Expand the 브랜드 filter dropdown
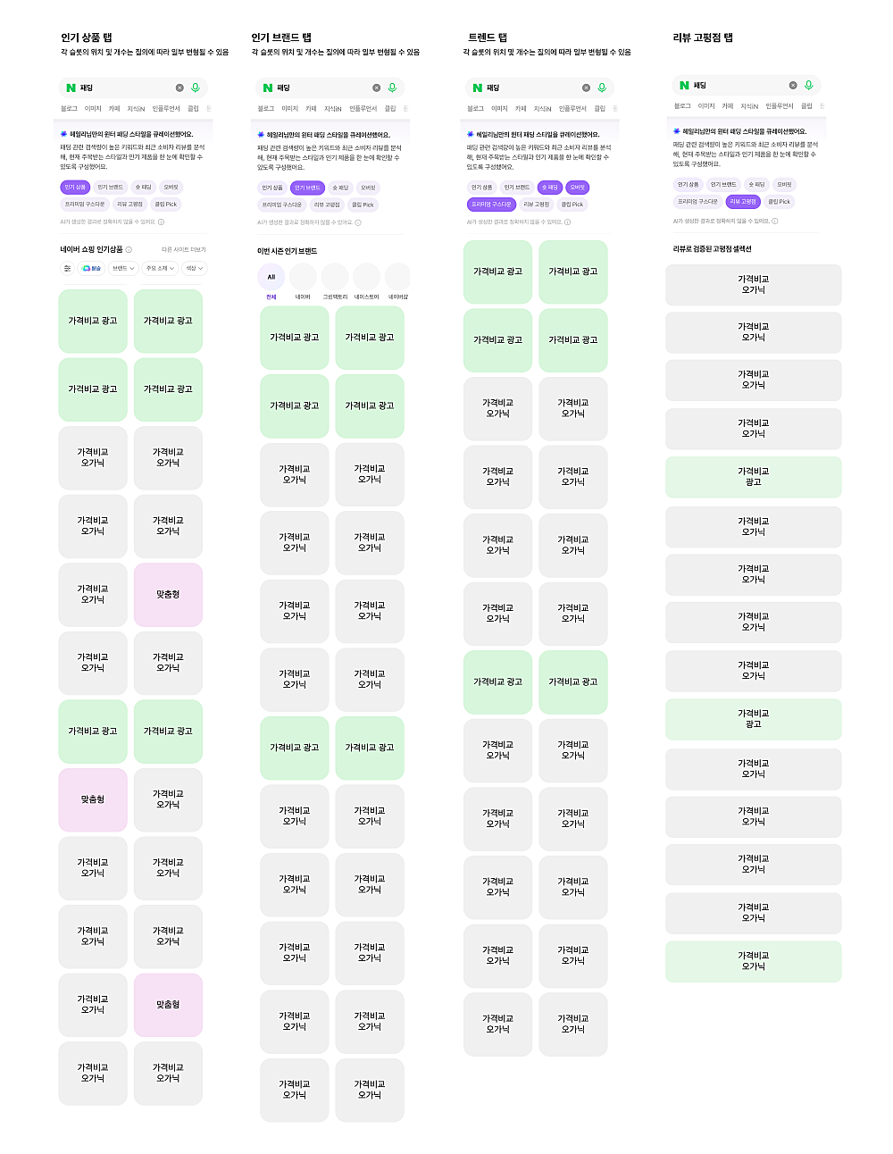The width and height of the screenshot is (893, 1154). click(x=121, y=268)
